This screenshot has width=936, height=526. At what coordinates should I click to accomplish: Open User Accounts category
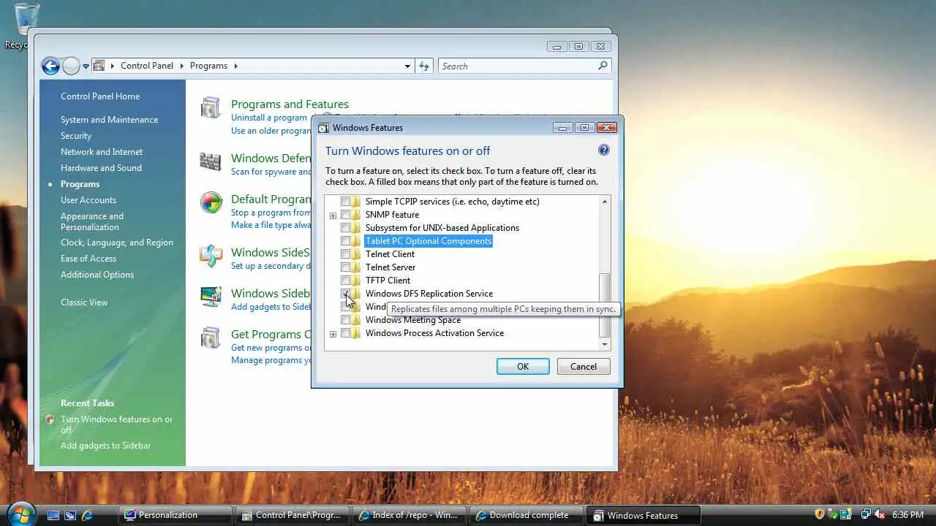coord(88,200)
